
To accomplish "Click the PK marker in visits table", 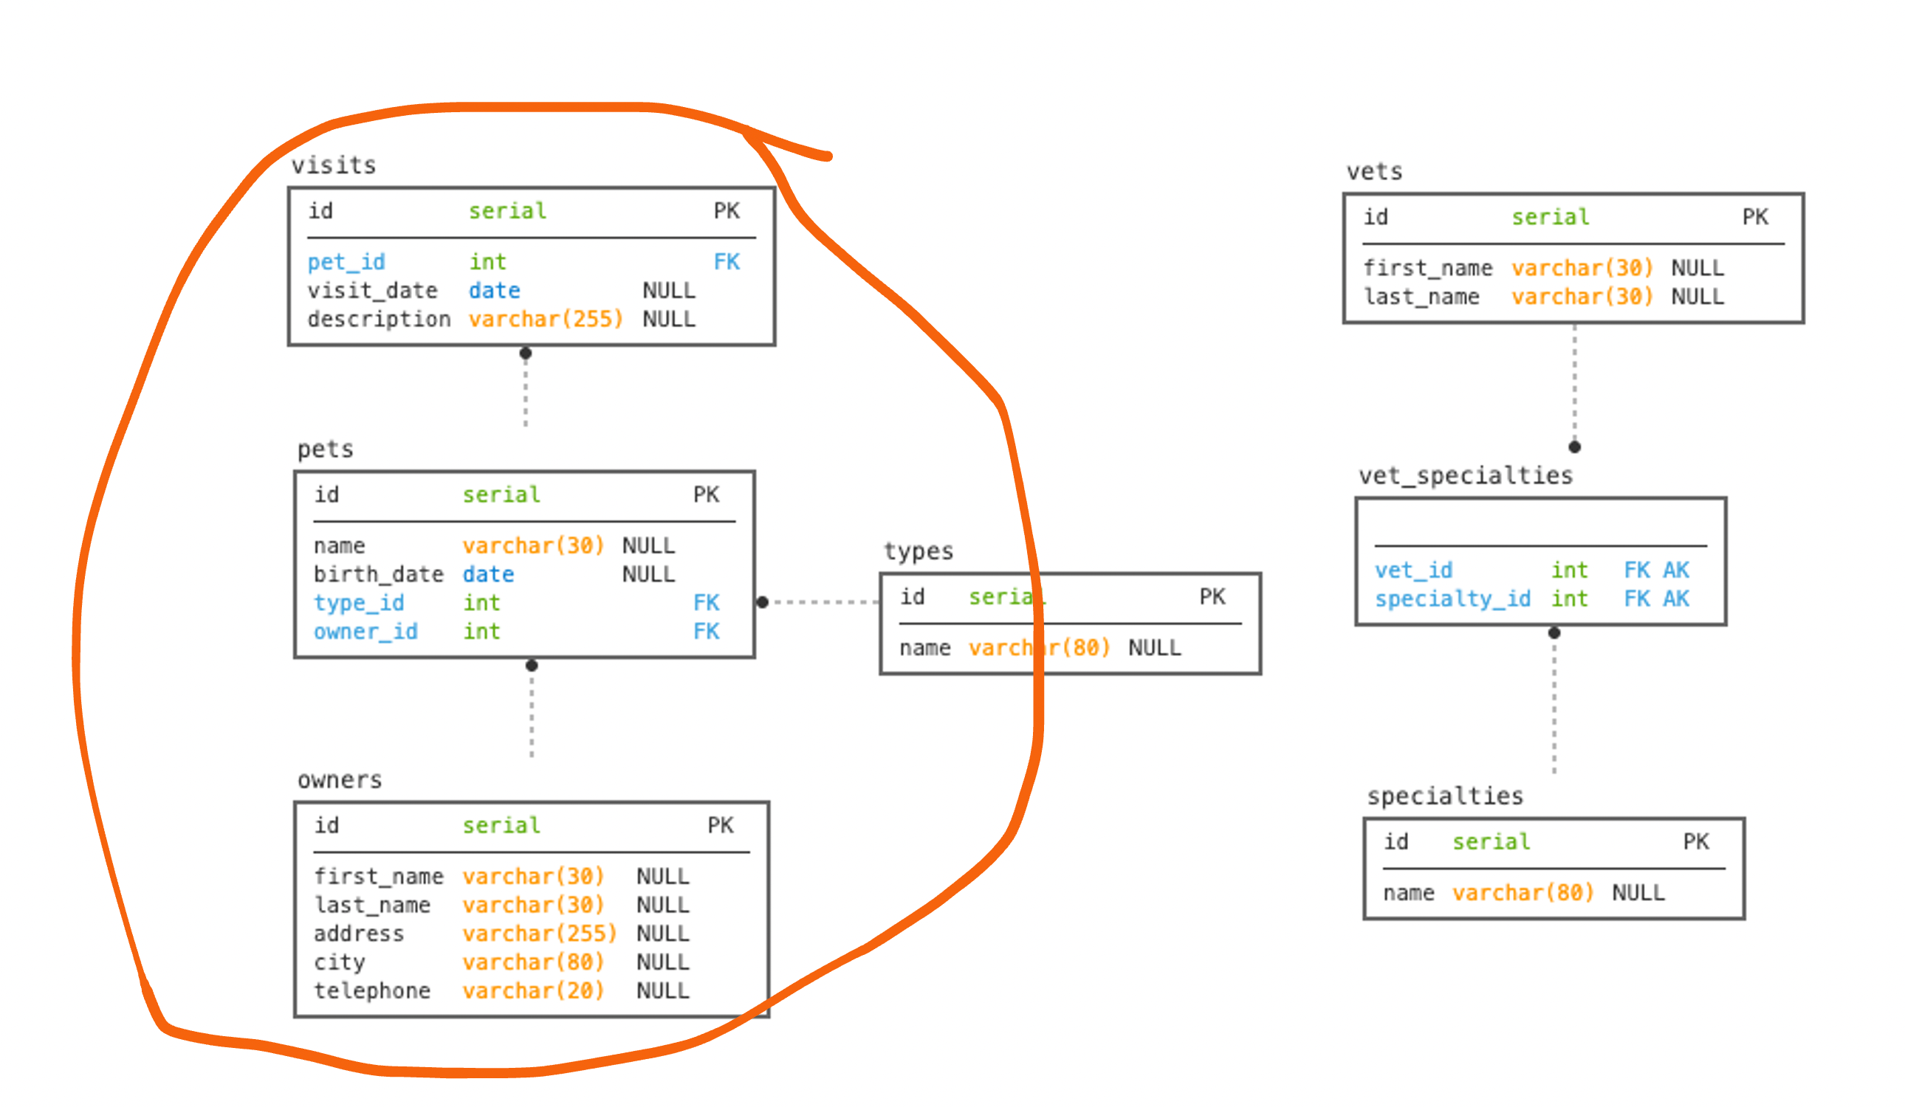I will 728,212.
